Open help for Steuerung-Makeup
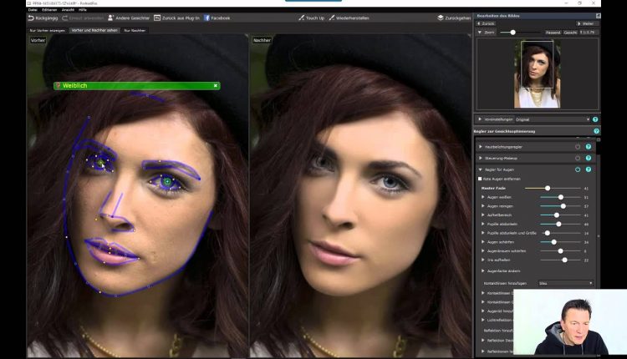This screenshot has width=627, height=359. (589, 158)
